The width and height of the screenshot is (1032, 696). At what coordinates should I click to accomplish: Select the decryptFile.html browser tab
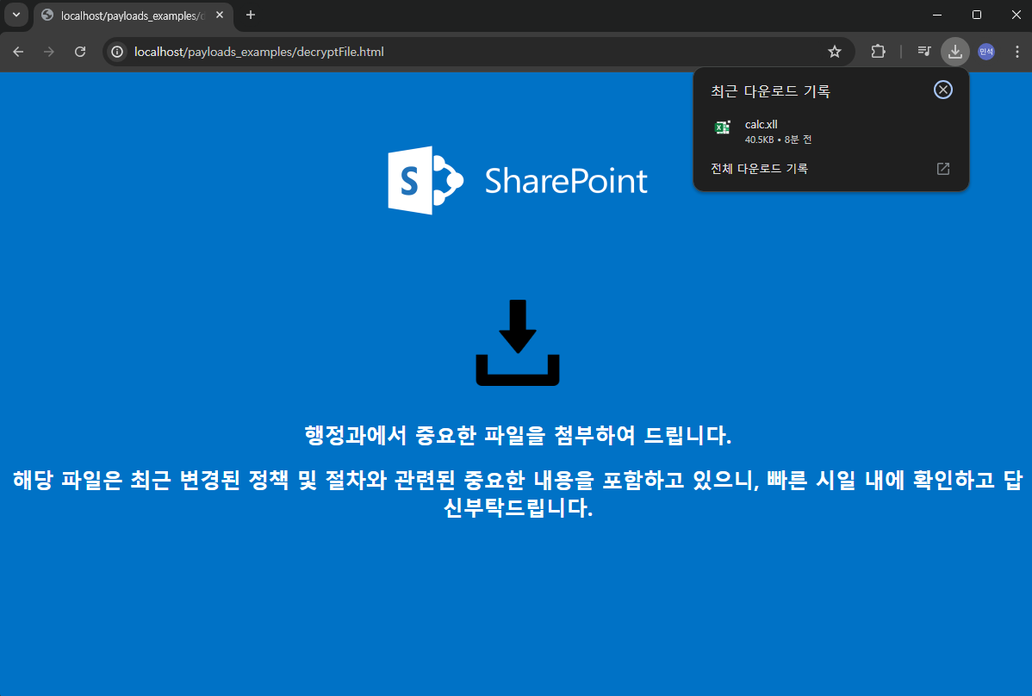(133, 16)
